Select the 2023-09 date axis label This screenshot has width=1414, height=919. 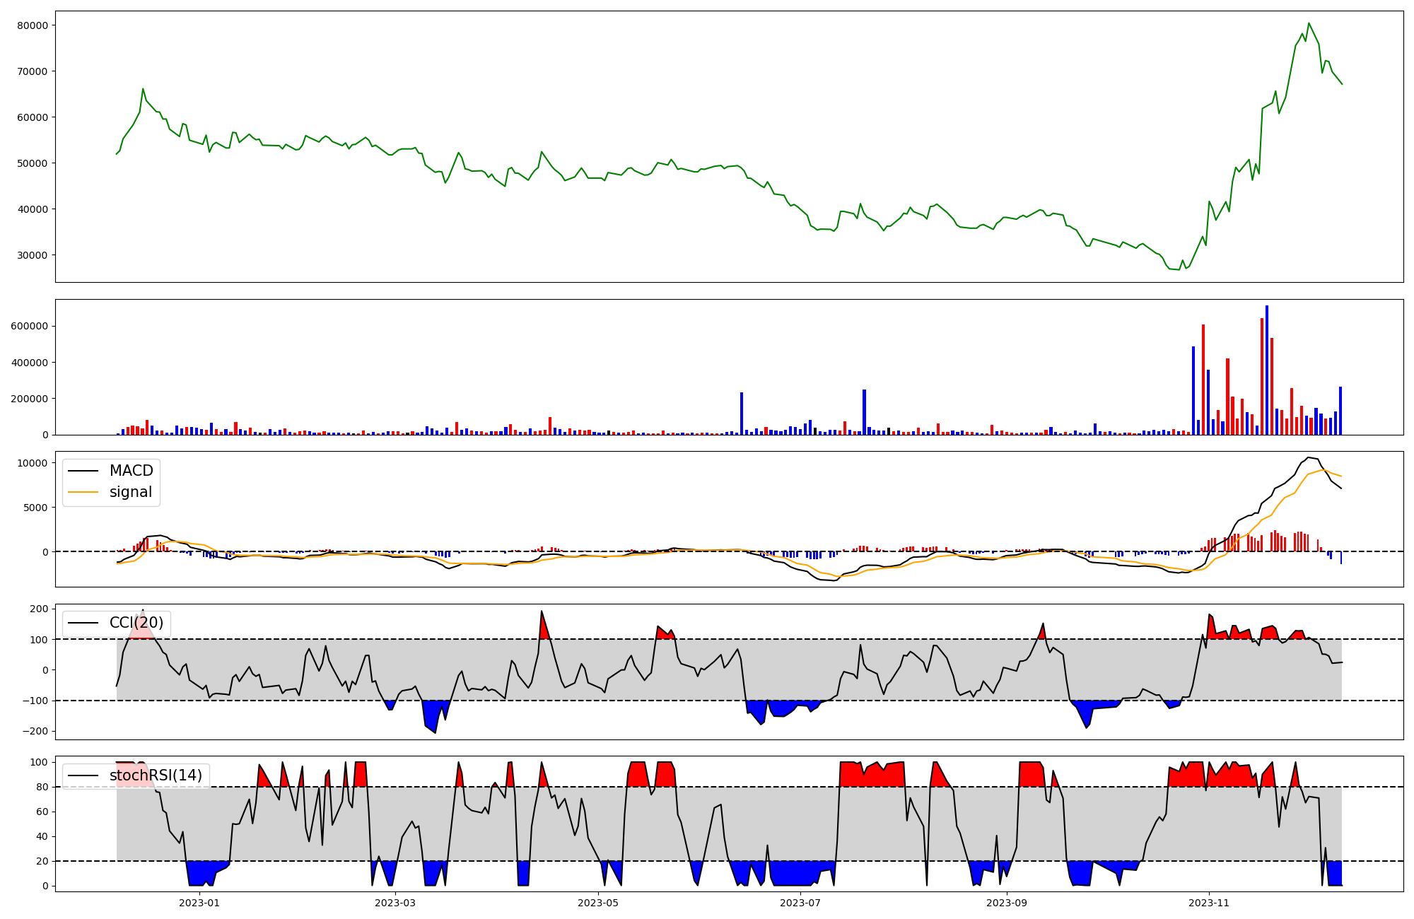tap(1006, 903)
